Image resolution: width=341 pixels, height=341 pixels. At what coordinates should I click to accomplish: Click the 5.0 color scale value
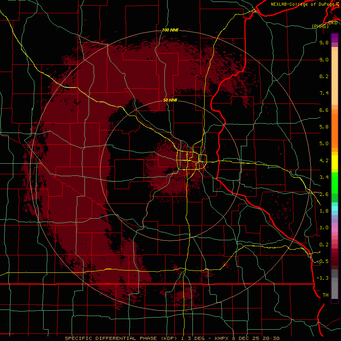(324, 144)
